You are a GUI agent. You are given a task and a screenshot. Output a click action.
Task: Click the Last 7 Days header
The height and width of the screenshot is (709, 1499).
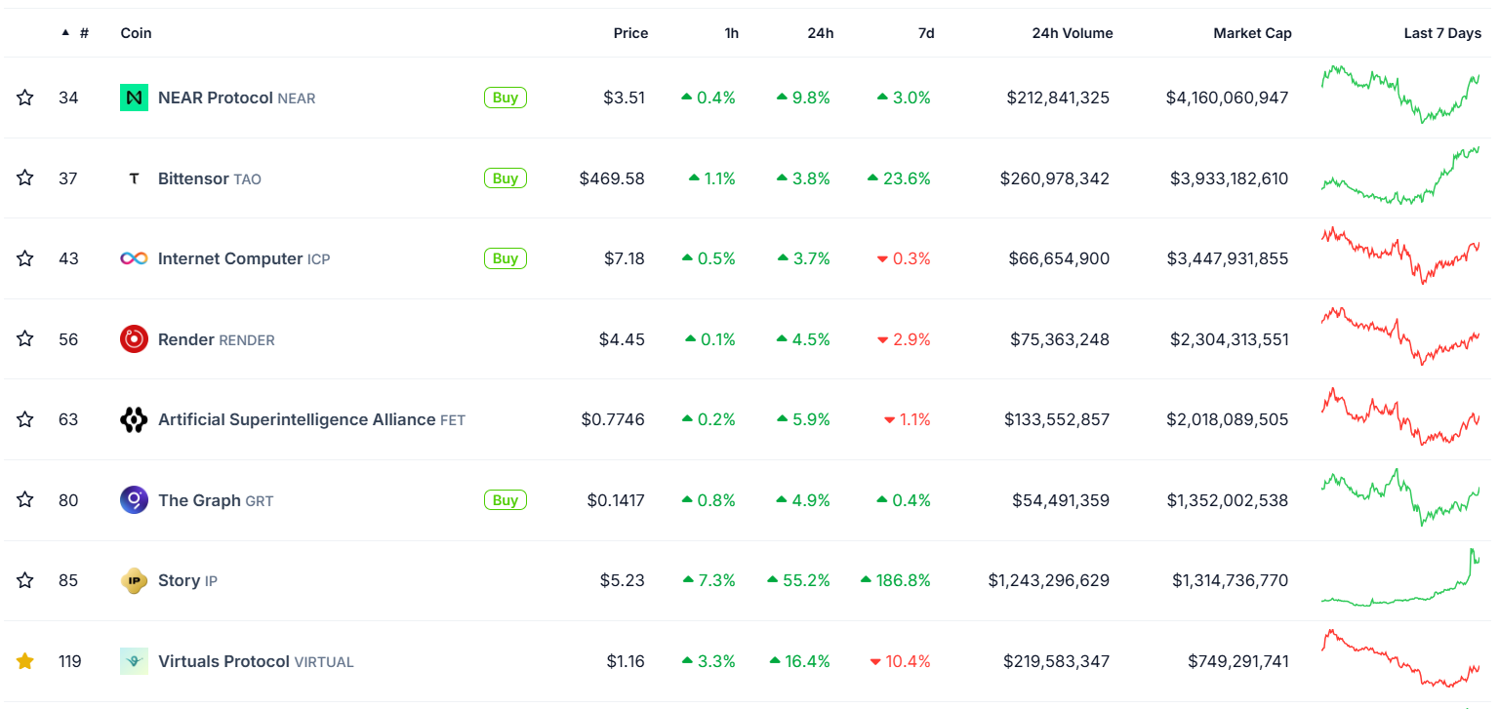pyautogui.click(x=1442, y=33)
